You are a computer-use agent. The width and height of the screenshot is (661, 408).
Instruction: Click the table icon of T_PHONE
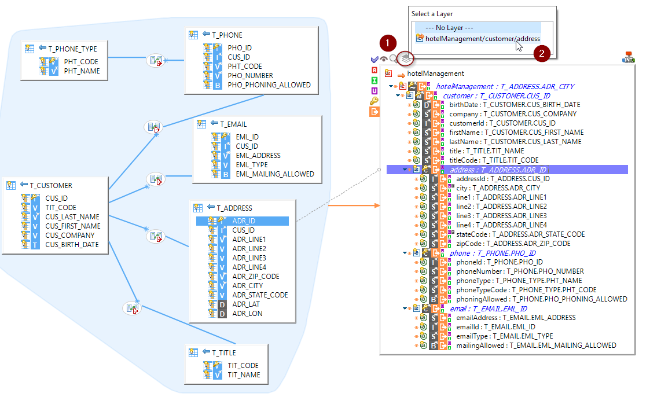pos(193,35)
